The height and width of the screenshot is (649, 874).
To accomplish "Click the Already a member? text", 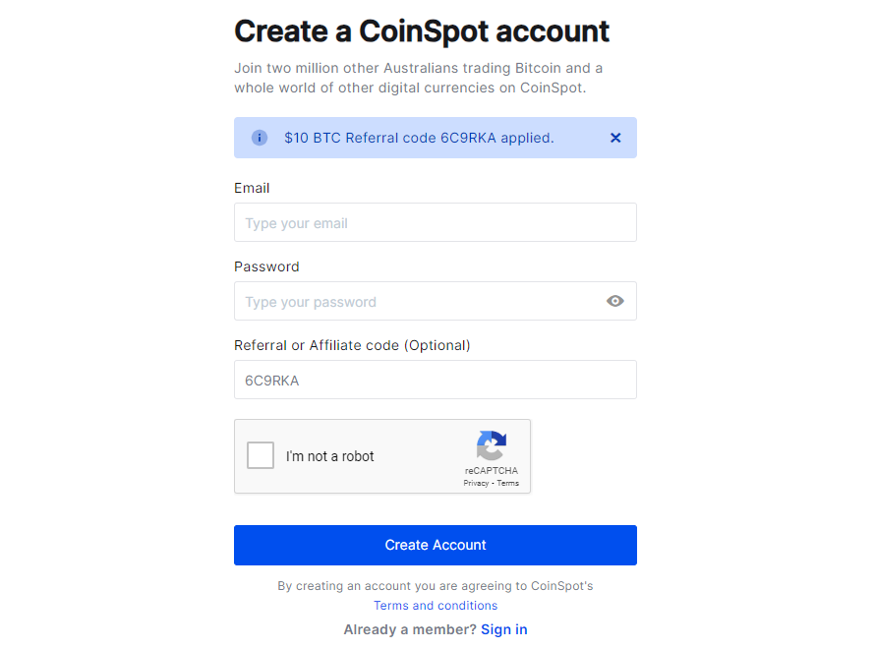I will pos(410,629).
